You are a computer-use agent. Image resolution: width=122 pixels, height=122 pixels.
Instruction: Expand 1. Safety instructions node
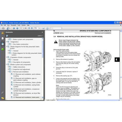click(8, 67)
